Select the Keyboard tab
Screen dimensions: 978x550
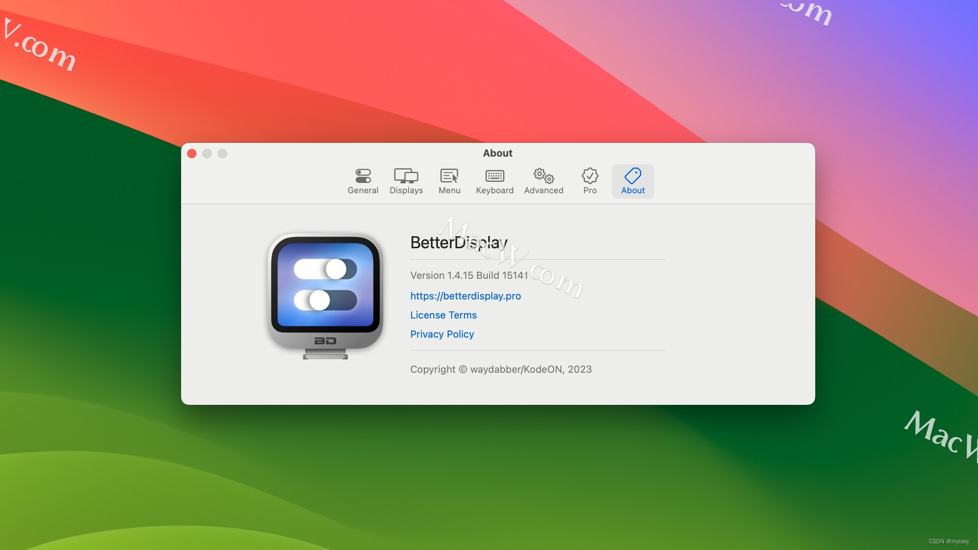(495, 181)
